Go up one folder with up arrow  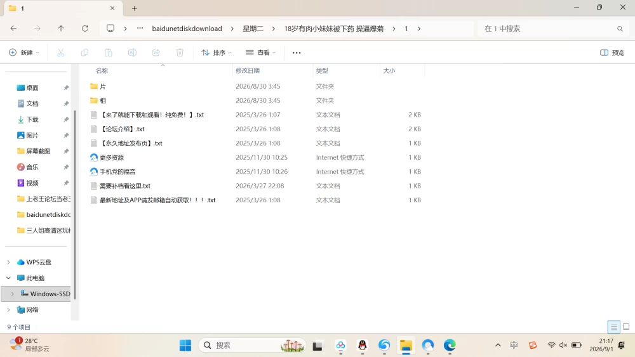pyautogui.click(x=61, y=29)
